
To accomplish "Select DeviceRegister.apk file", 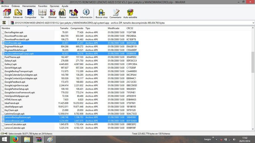I will [x=14, y=32].
